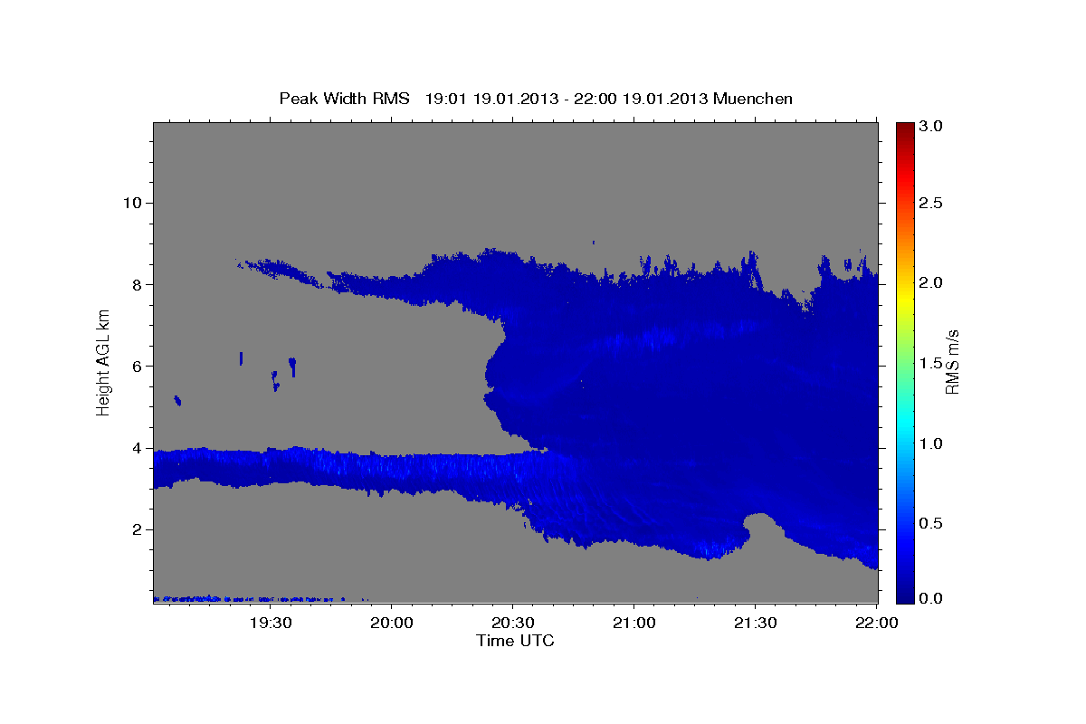Image resolution: width=1086 pixels, height=724 pixels.
Task: Click the colorbar value 0.0
Action: 931,598
